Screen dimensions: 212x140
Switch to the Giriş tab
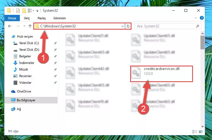point(27,18)
